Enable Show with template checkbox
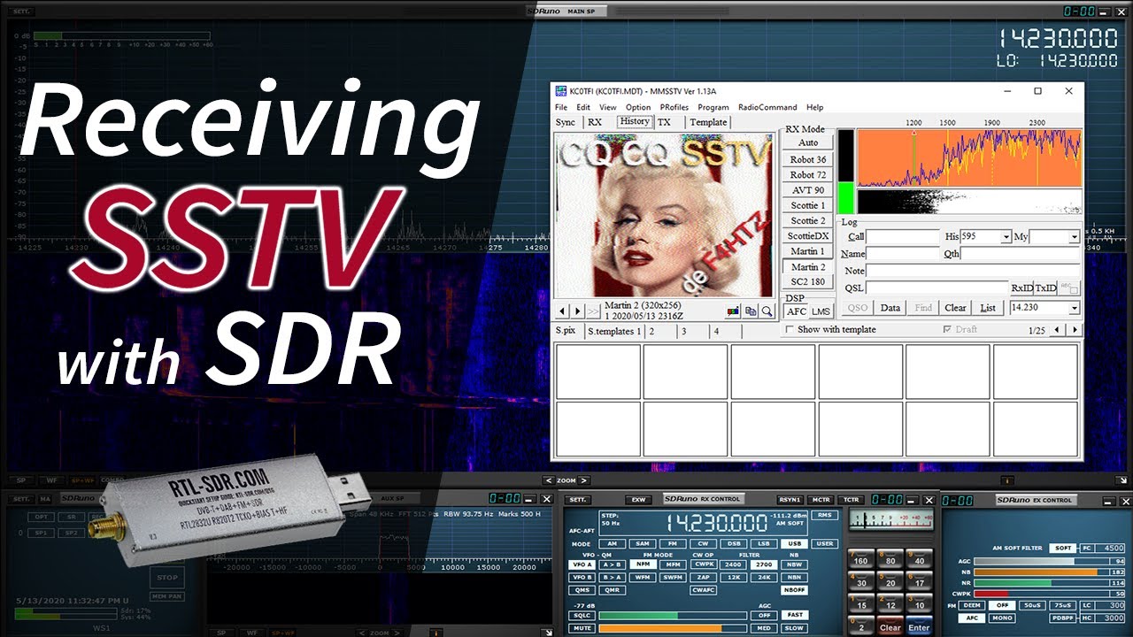 click(x=790, y=330)
